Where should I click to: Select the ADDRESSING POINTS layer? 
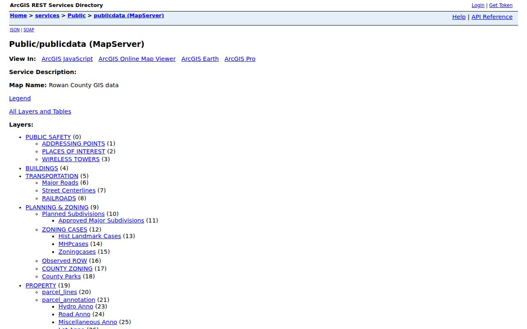[x=73, y=144]
